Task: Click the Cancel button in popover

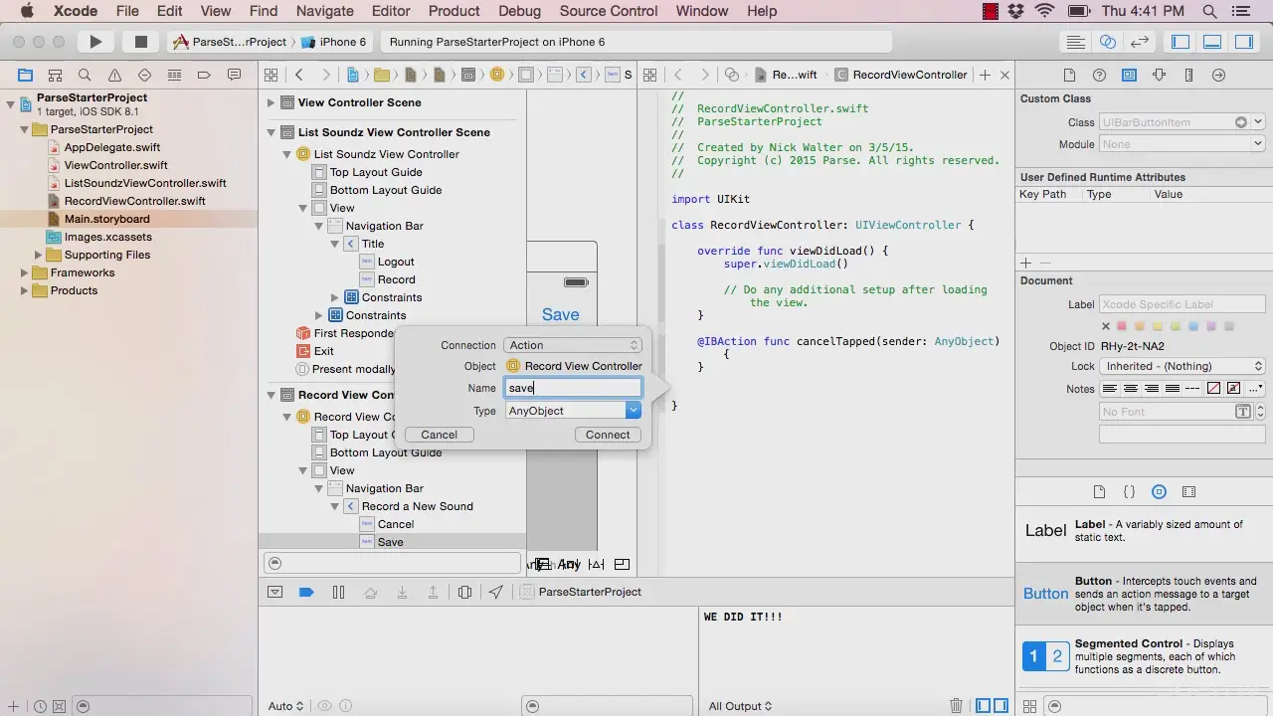Action: [x=439, y=435]
